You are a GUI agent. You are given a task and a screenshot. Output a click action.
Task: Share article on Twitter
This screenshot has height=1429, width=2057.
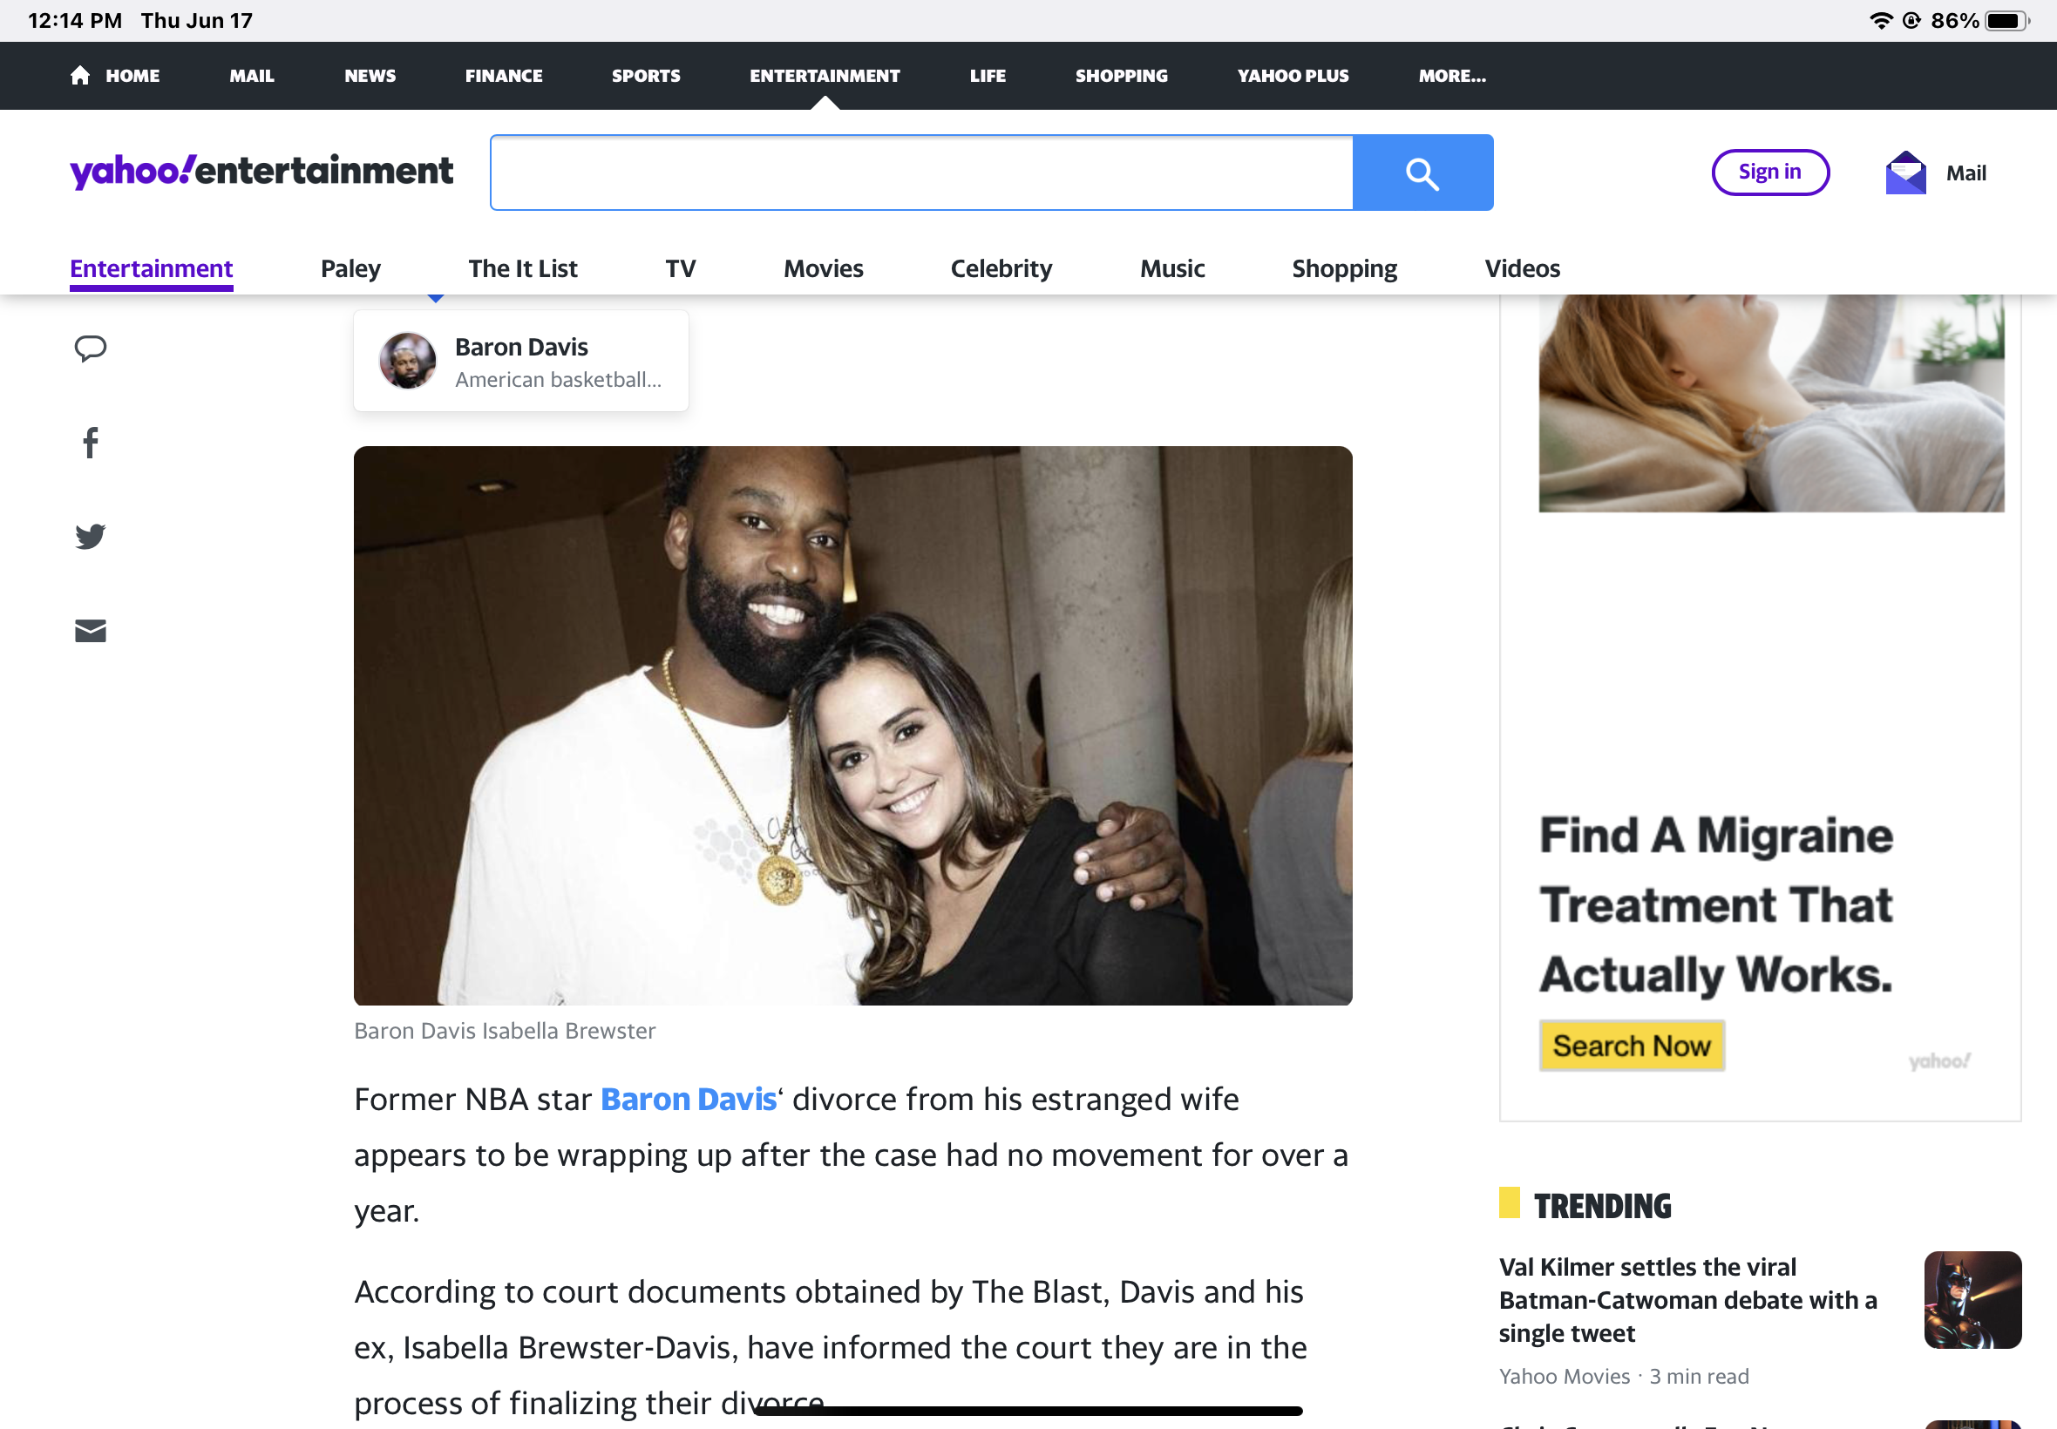(91, 537)
